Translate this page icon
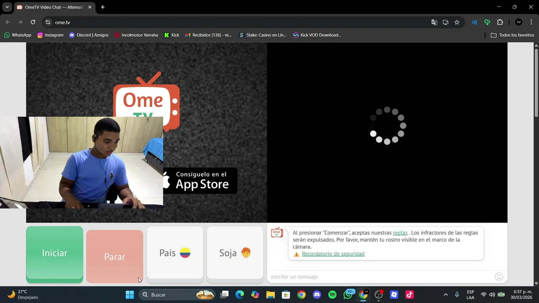Image resolution: width=539 pixels, height=303 pixels. click(x=434, y=22)
